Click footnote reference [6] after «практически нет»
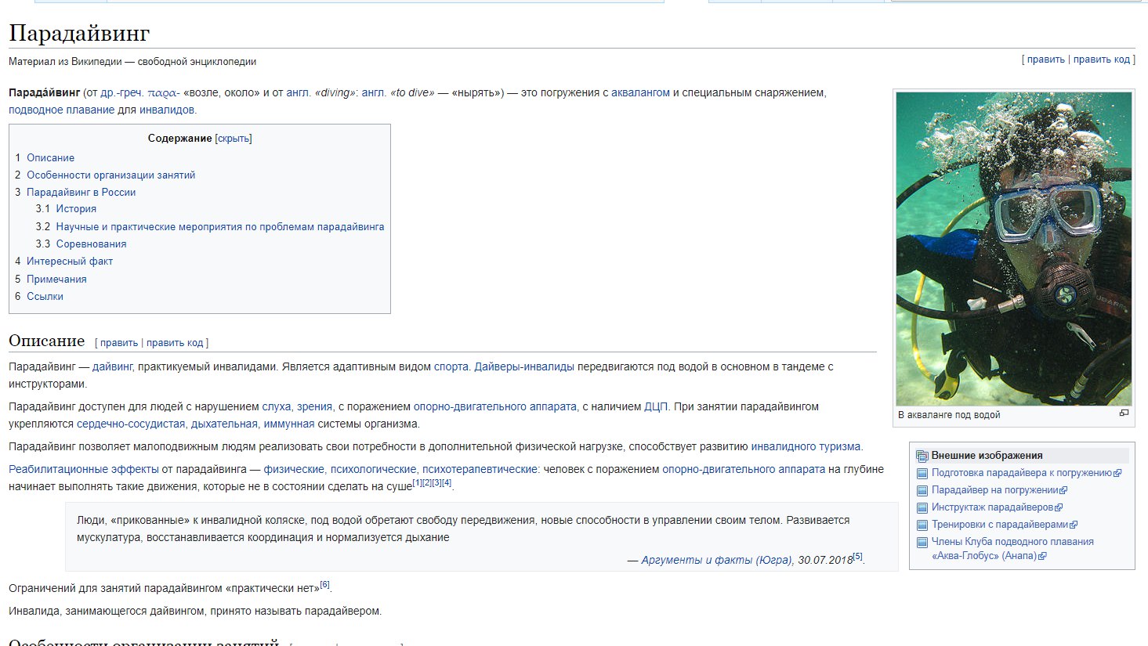Viewport: 1148px width, 646px height. coord(324,585)
